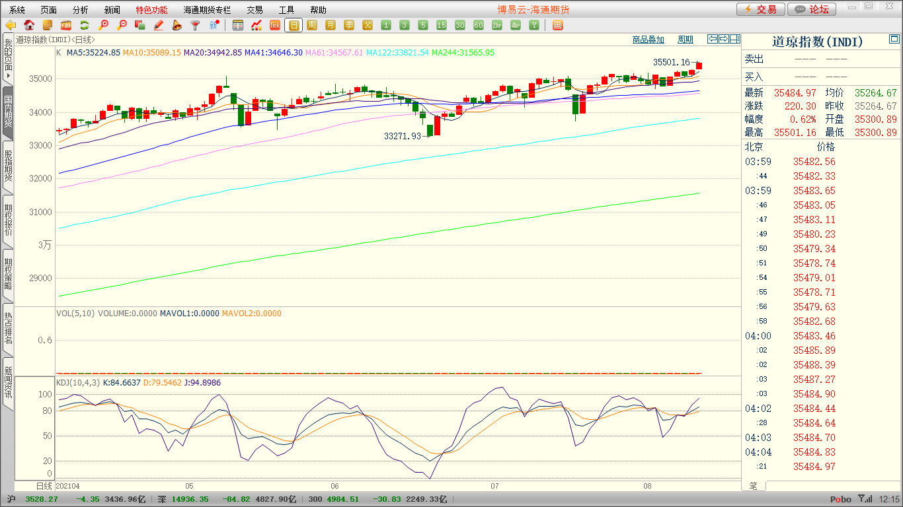Switch to the 新闻资讯 sidebar tab
This screenshot has height=507, width=903.
pyautogui.click(x=8, y=382)
